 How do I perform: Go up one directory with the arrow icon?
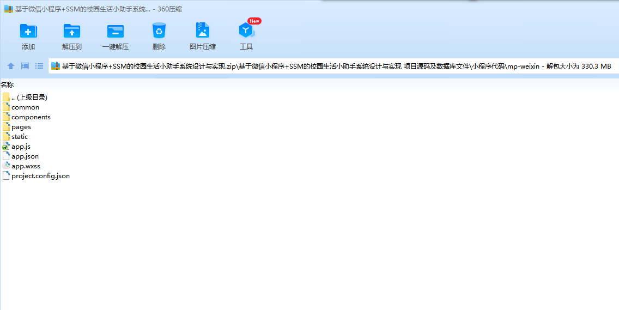click(x=11, y=66)
